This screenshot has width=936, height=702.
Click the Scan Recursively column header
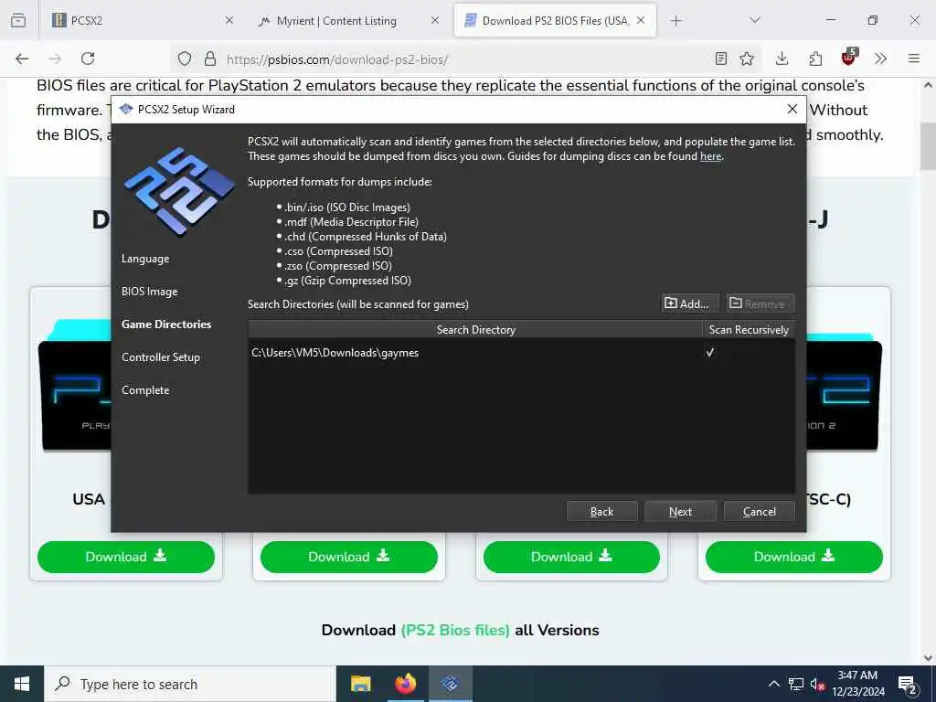tap(749, 329)
